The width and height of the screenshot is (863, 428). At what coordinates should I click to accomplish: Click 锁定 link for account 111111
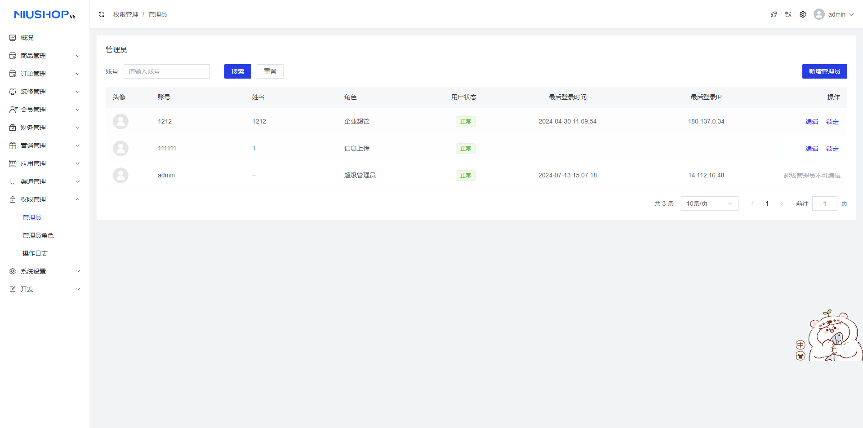pos(832,149)
